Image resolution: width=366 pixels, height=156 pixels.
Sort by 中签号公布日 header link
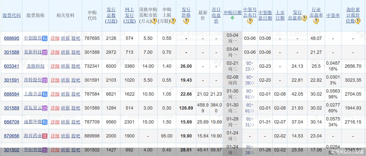(x=250, y=12)
